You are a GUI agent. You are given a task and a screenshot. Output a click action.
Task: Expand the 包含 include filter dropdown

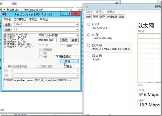tap(77, 70)
